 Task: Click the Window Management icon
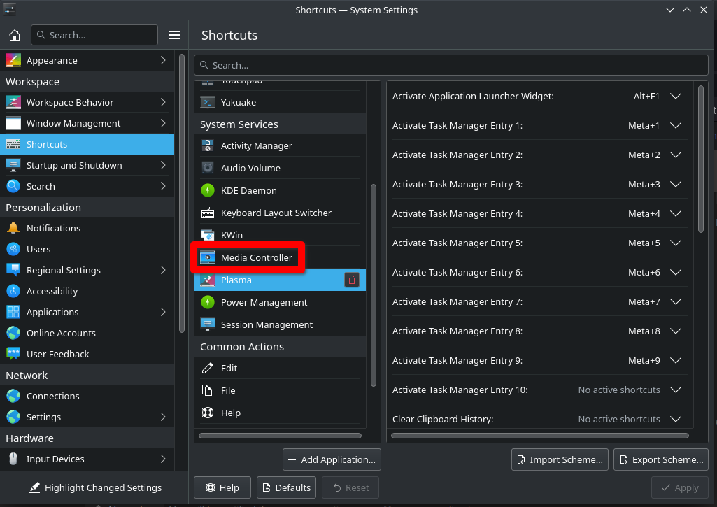(x=13, y=123)
